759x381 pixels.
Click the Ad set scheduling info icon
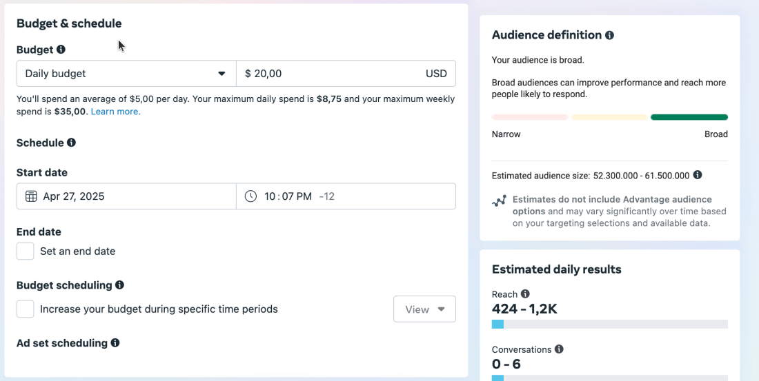115,343
